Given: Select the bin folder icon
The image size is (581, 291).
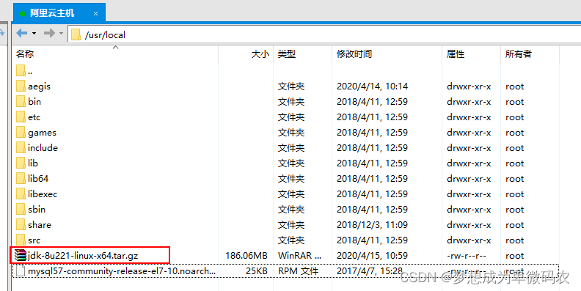Looking at the screenshot, I should tap(21, 101).
